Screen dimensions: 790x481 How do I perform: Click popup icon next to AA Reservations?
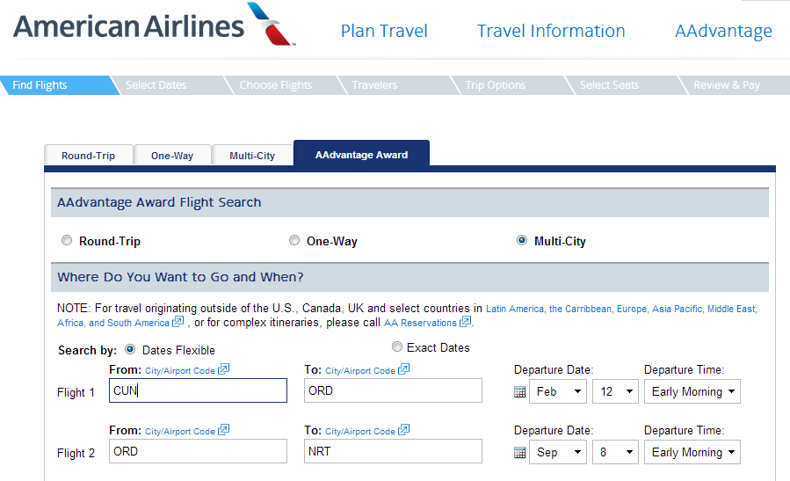pos(465,321)
